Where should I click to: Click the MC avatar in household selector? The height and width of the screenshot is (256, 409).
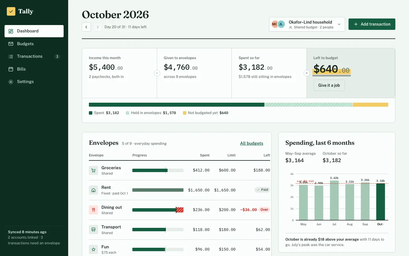274,24
